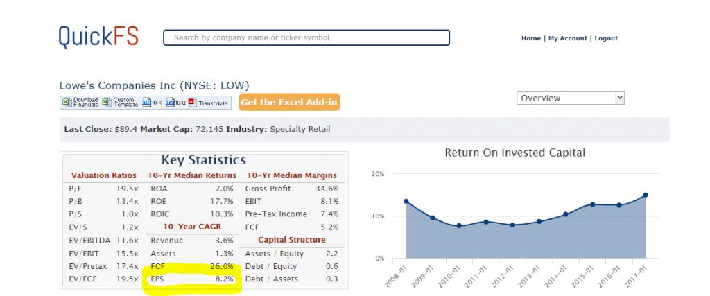Click the Key Statistics heading
710x296 pixels.
click(204, 159)
